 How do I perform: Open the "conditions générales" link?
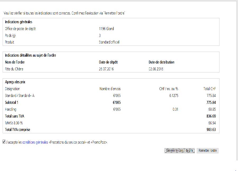point(35,142)
